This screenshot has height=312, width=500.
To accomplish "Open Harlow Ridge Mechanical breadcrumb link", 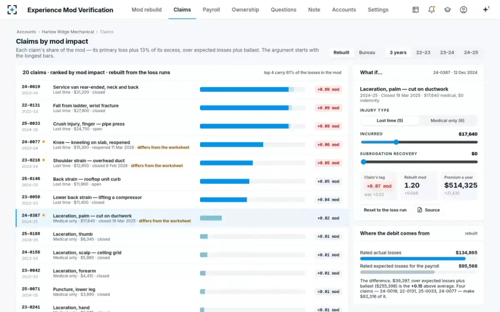I will tap(68, 32).
